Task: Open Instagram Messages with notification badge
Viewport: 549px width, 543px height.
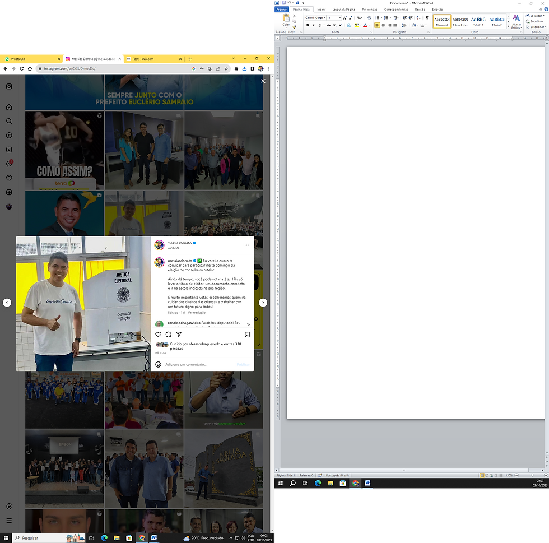Action: (x=9, y=164)
